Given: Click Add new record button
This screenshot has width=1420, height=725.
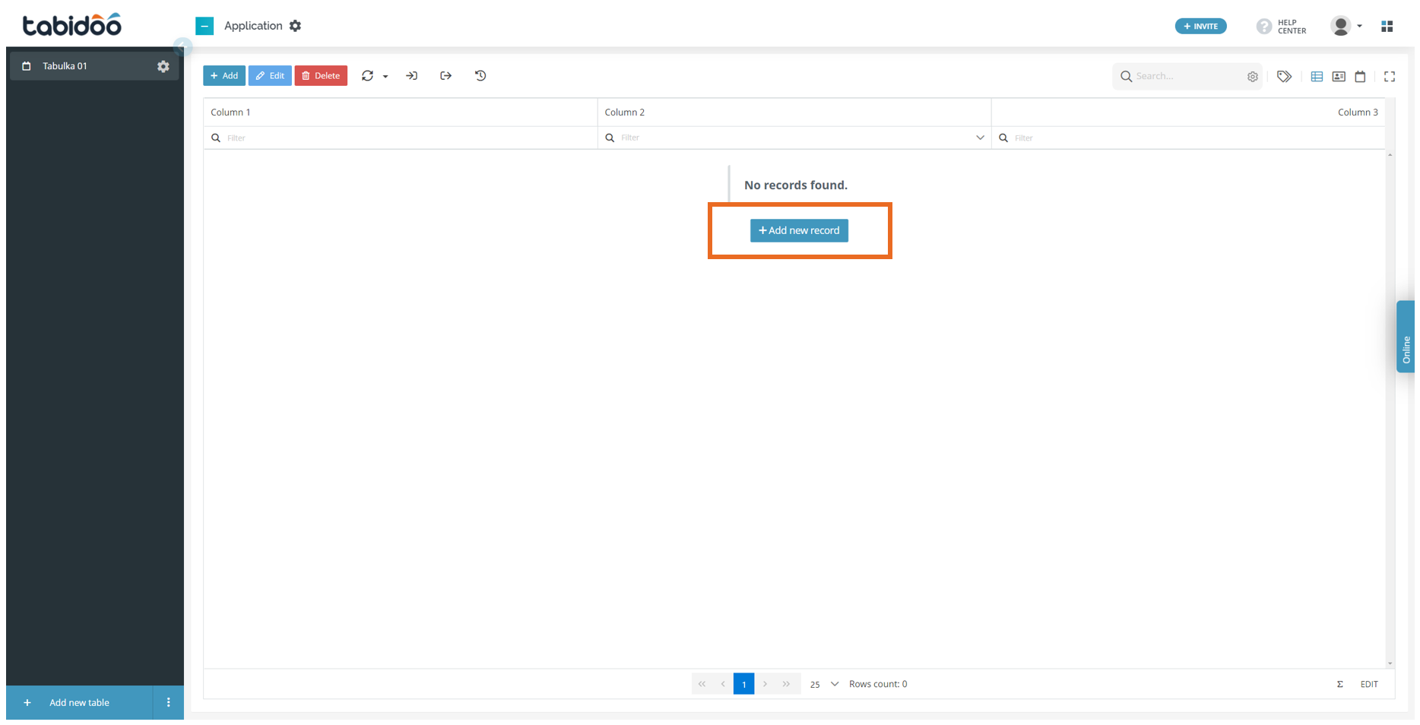Looking at the screenshot, I should 799,230.
